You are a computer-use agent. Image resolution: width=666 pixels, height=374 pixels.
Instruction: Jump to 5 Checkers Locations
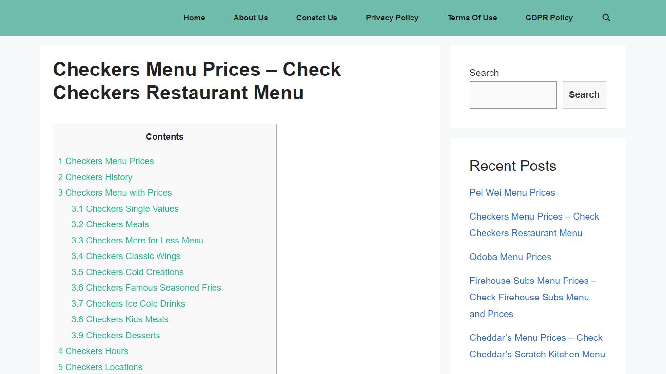100,367
